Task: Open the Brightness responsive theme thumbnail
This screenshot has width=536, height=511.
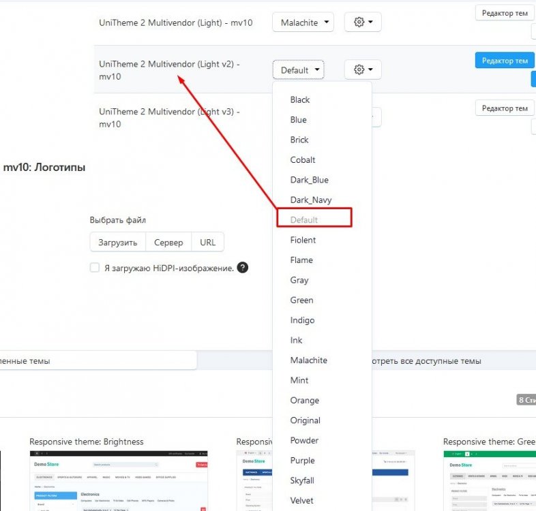Action: 119,480
